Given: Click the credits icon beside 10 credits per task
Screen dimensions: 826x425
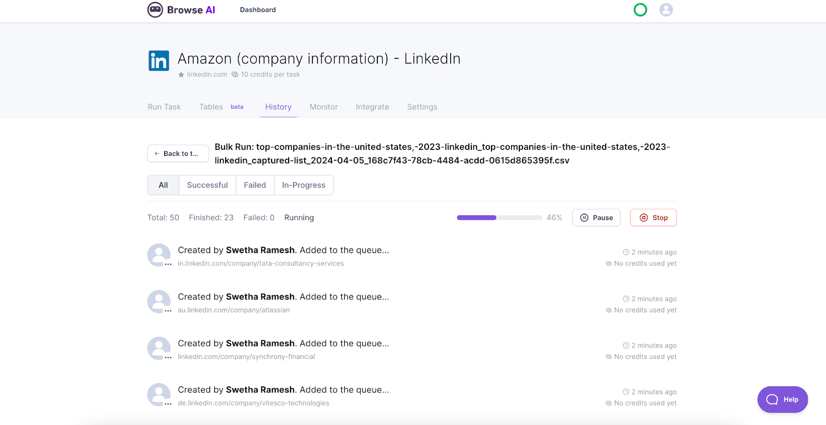Looking at the screenshot, I should (235, 75).
